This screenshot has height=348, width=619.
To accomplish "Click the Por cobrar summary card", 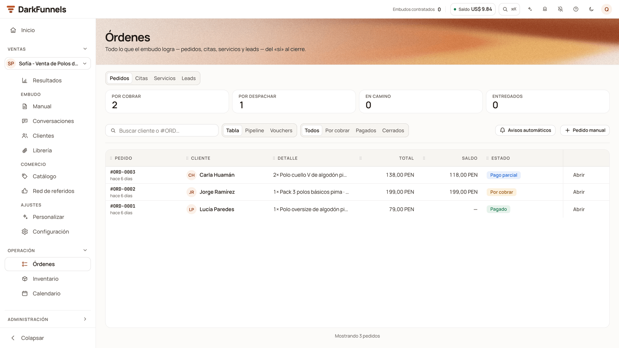I will pos(167,101).
